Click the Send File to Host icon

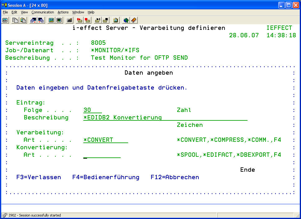pyautogui.click(x=33, y=20)
